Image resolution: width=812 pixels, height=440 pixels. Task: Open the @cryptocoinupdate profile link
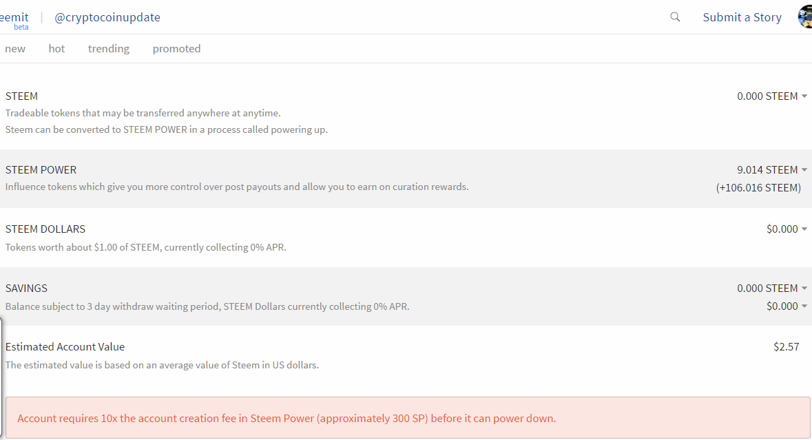click(x=107, y=17)
